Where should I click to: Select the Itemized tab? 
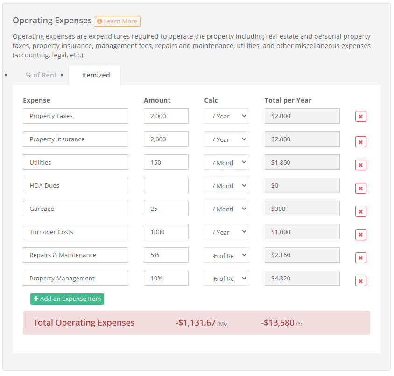click(x=95, y=75)
